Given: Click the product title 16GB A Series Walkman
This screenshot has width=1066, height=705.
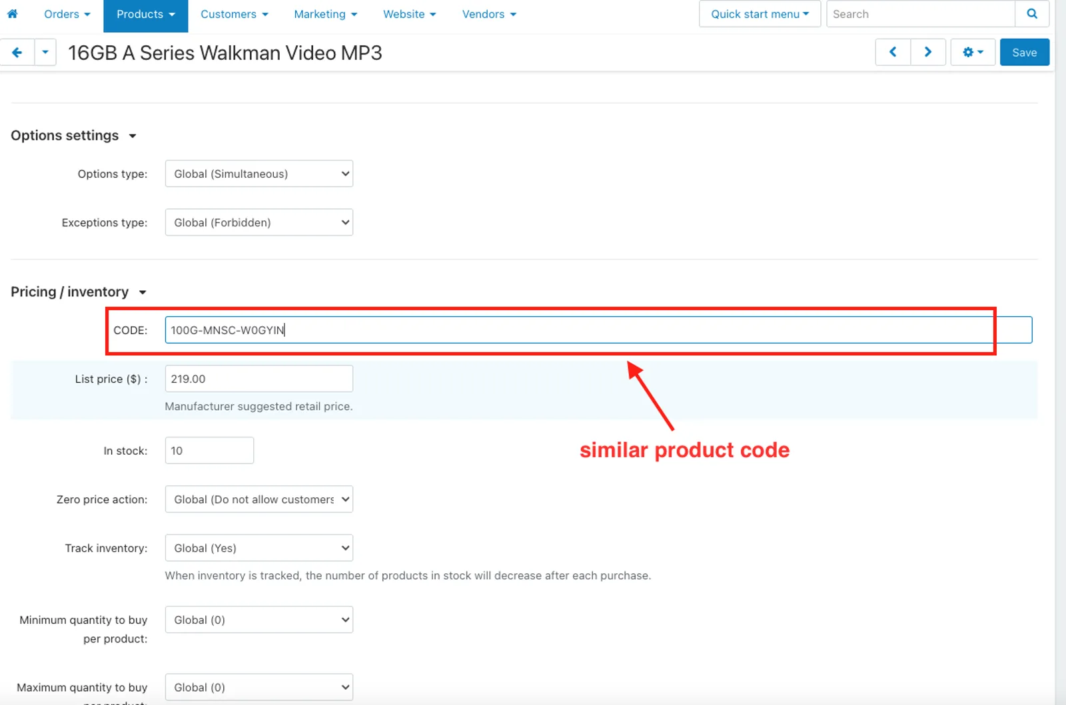Looking at the screenshot, I should [225, 53].
